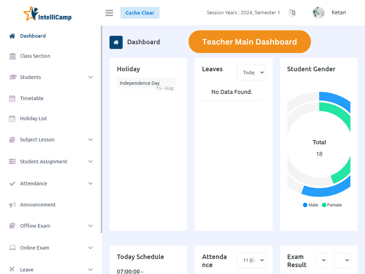Click the Dashboard house icon in sidebar

12,36
